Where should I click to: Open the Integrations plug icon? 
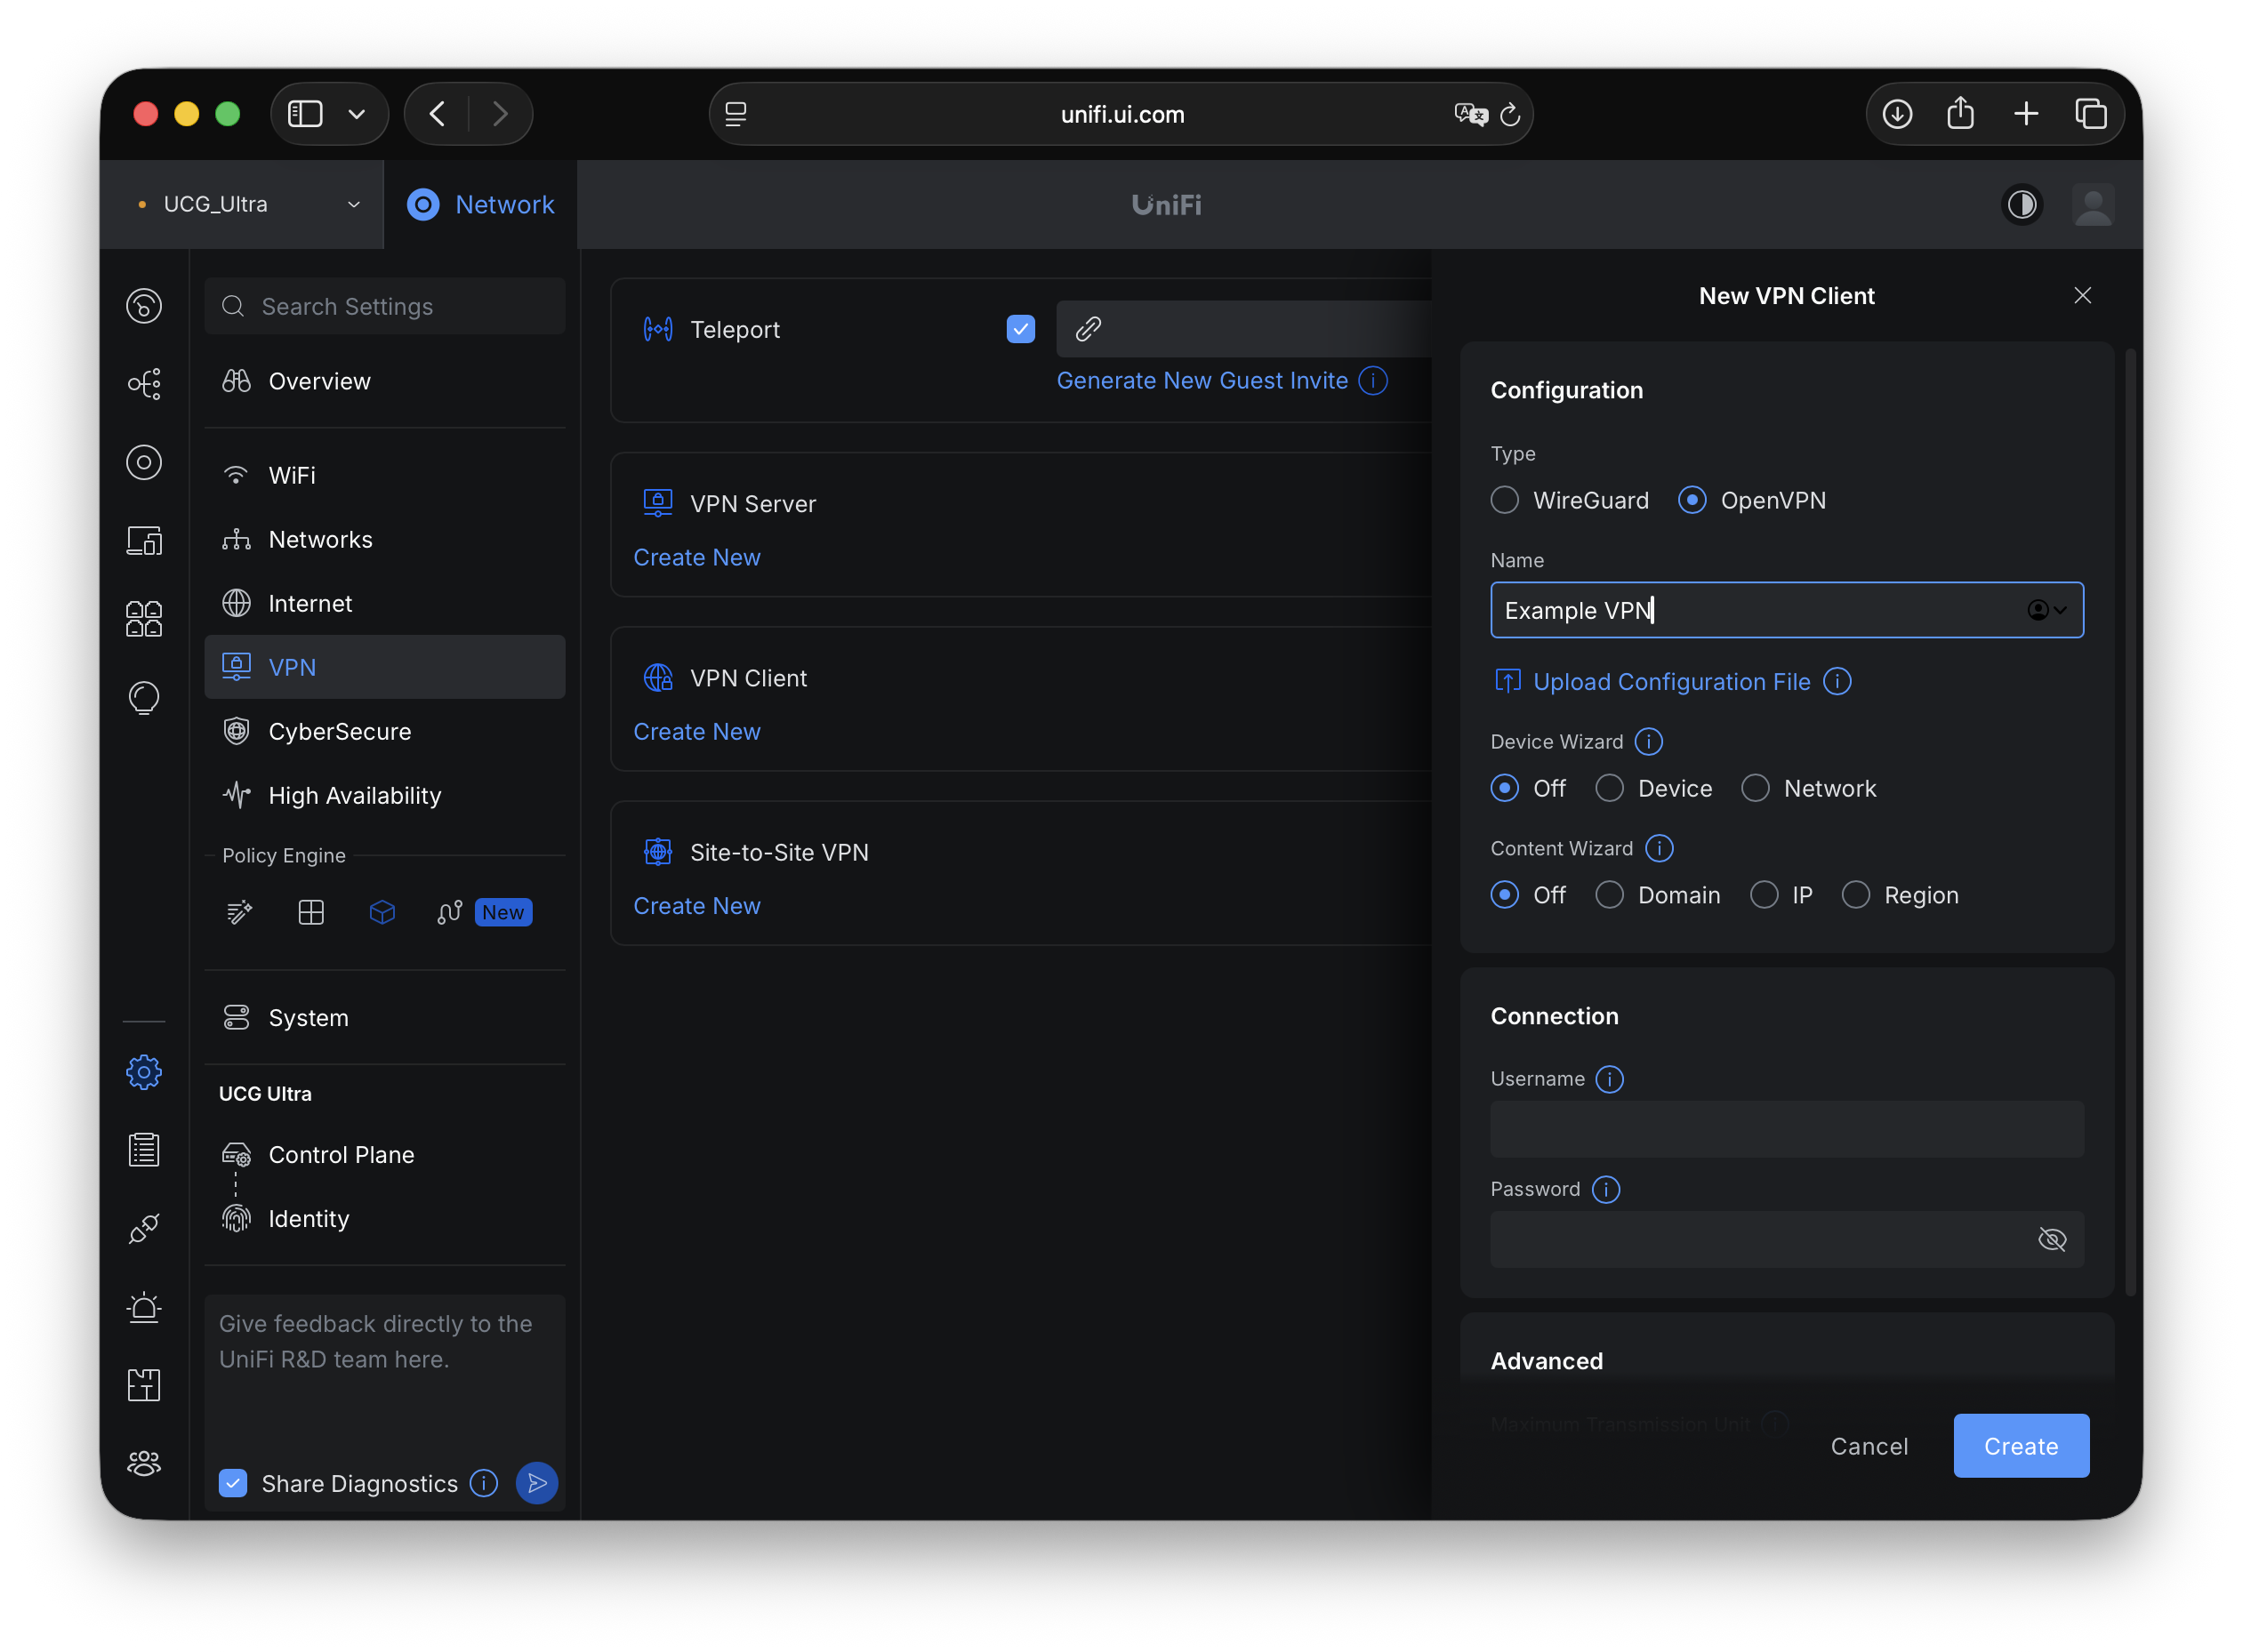[144, 1229]
